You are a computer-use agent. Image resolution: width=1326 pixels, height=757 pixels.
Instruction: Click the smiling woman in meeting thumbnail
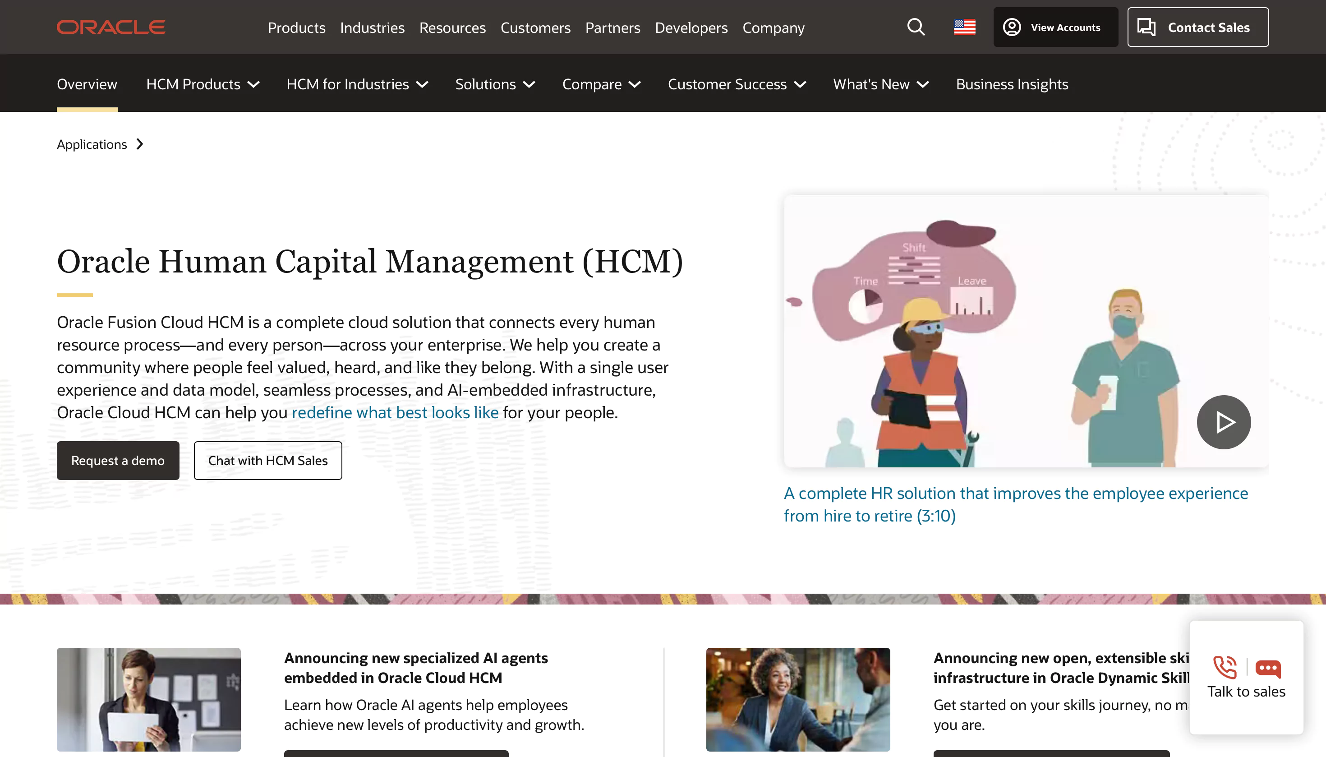798,699
